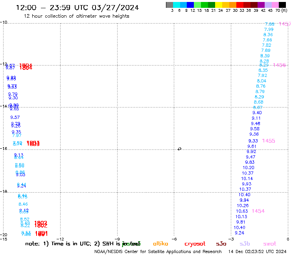Select the pink swatch next to the black one
The image size is (291, 255).
pyautogui.click(x=275, y=5)
